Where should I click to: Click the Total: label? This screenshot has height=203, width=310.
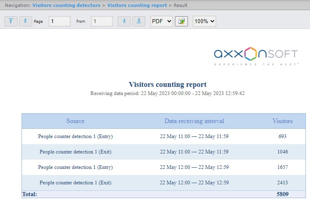tap(30, 194)
